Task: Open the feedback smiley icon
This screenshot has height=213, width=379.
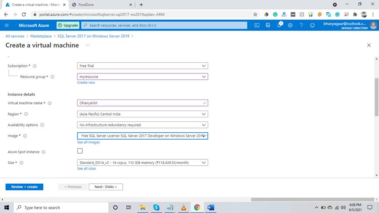Action: coord(312,25)
